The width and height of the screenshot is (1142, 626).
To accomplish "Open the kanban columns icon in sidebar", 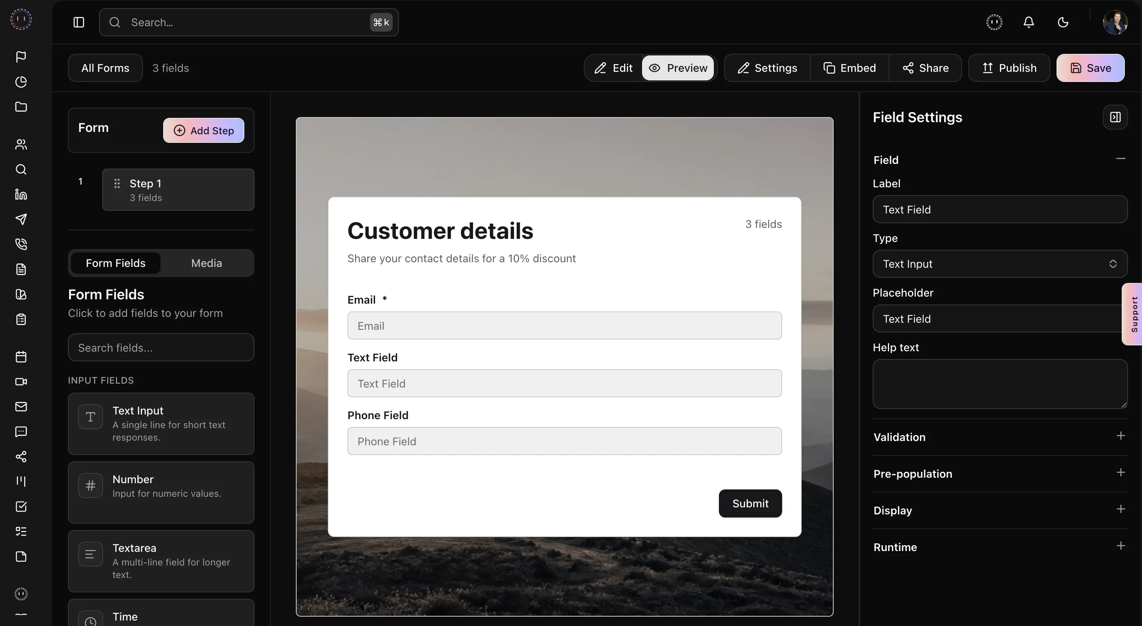I will pos(21,482).
